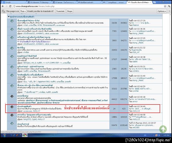Screen dimensions: 172x143
Task: Open the profile of last poster oOHIOo
Action: [136, 71]
